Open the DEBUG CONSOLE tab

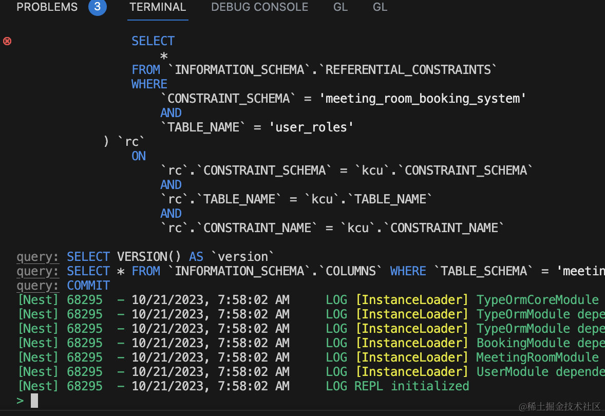[260, 7]
